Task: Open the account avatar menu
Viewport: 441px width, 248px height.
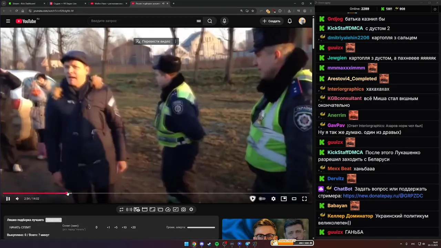Action: point(302,21)
